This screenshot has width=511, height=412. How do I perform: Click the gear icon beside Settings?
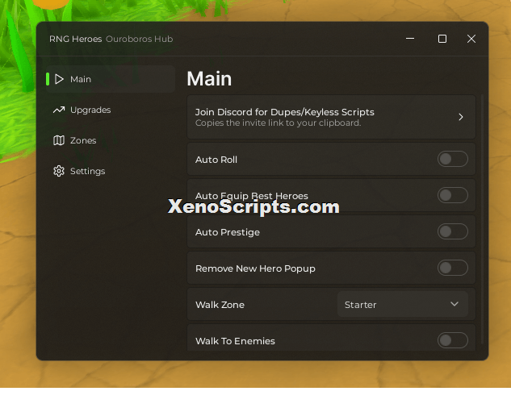tap(59, 171)
